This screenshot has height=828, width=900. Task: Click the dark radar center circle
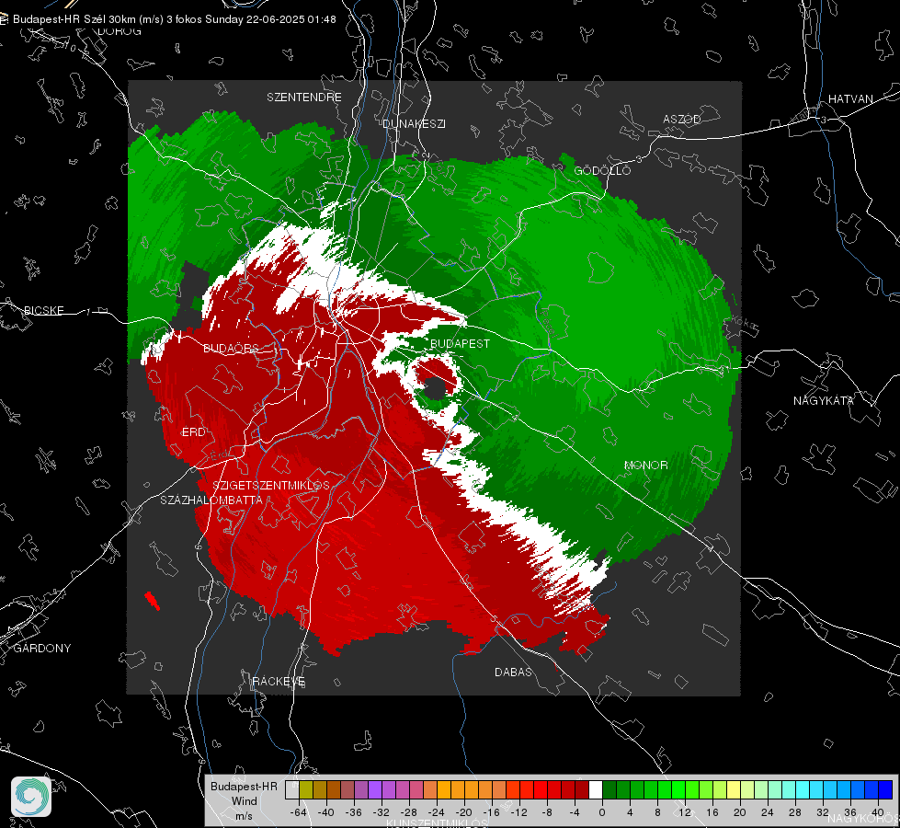(x=435, y=388)
